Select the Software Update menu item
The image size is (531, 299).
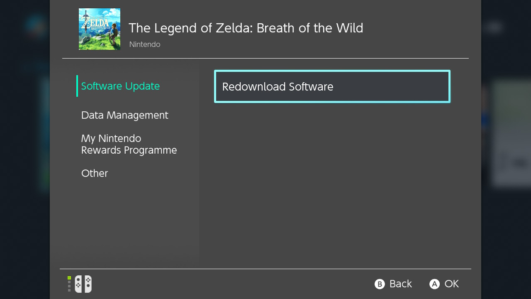click(120, 86)
